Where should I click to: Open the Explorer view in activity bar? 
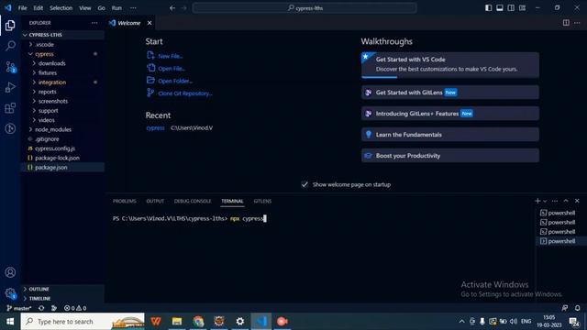[10, 25]
